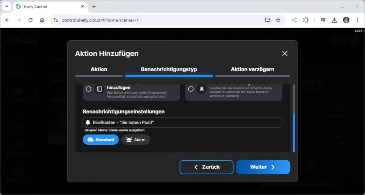The width and height of the screenshot is (365, 195).
Task: Close the Aktion Hinzufügen dialog
Action: 284,53
